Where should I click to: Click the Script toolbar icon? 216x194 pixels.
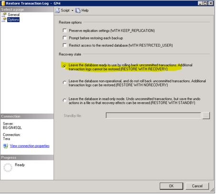pyautogui.click(x=58, y=10)
